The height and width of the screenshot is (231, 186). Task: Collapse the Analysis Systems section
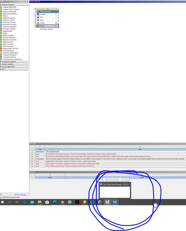click(1, 5)
